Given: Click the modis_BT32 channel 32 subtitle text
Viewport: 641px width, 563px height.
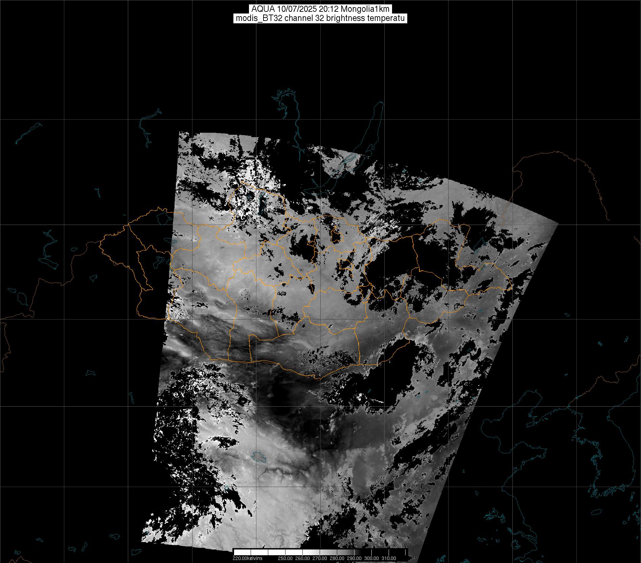Looking at the screenshot, I should (x=320, y=18).
